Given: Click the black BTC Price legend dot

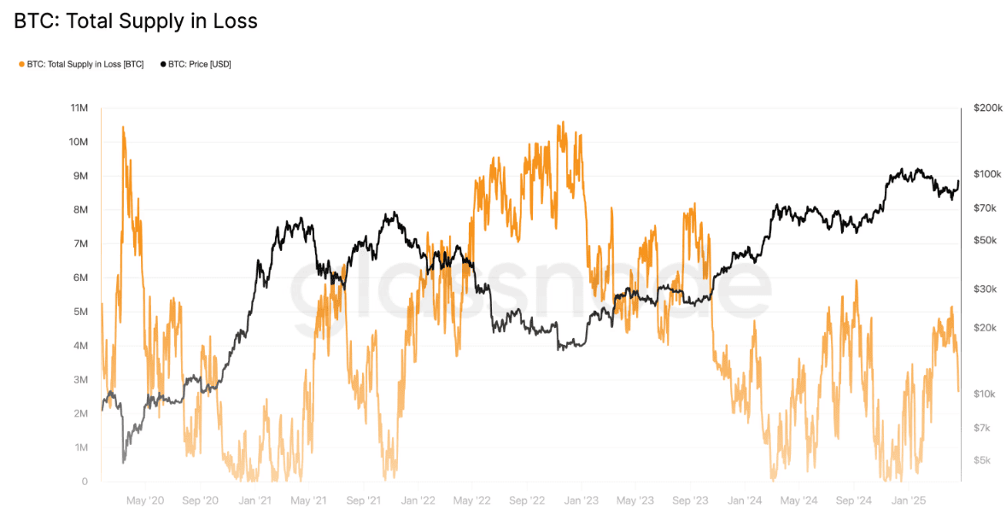Looking at the screenshot, I should pyautogui.click(x=163, y=64).
